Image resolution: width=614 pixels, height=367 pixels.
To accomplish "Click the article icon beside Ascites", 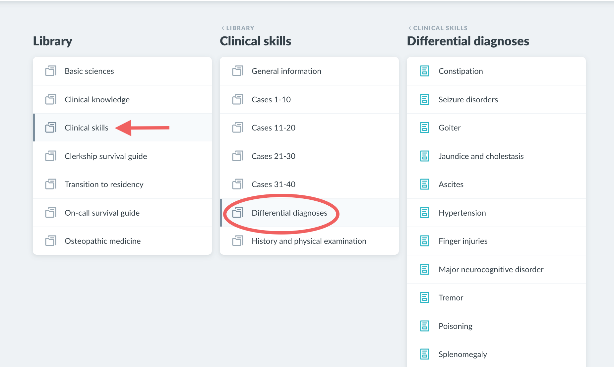I will 425,184.
